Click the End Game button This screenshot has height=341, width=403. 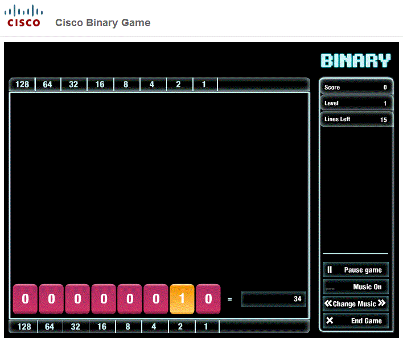pos(356,321)
